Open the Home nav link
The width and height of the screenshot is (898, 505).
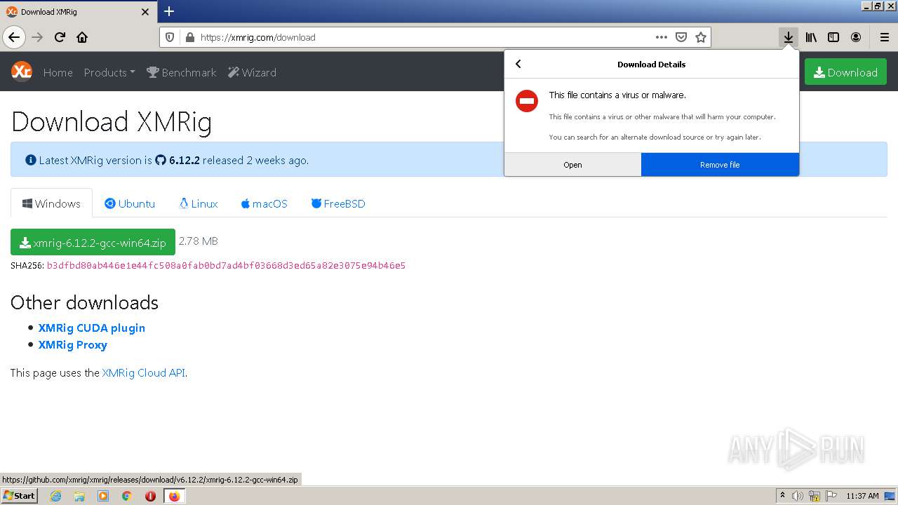click(58, 72)
